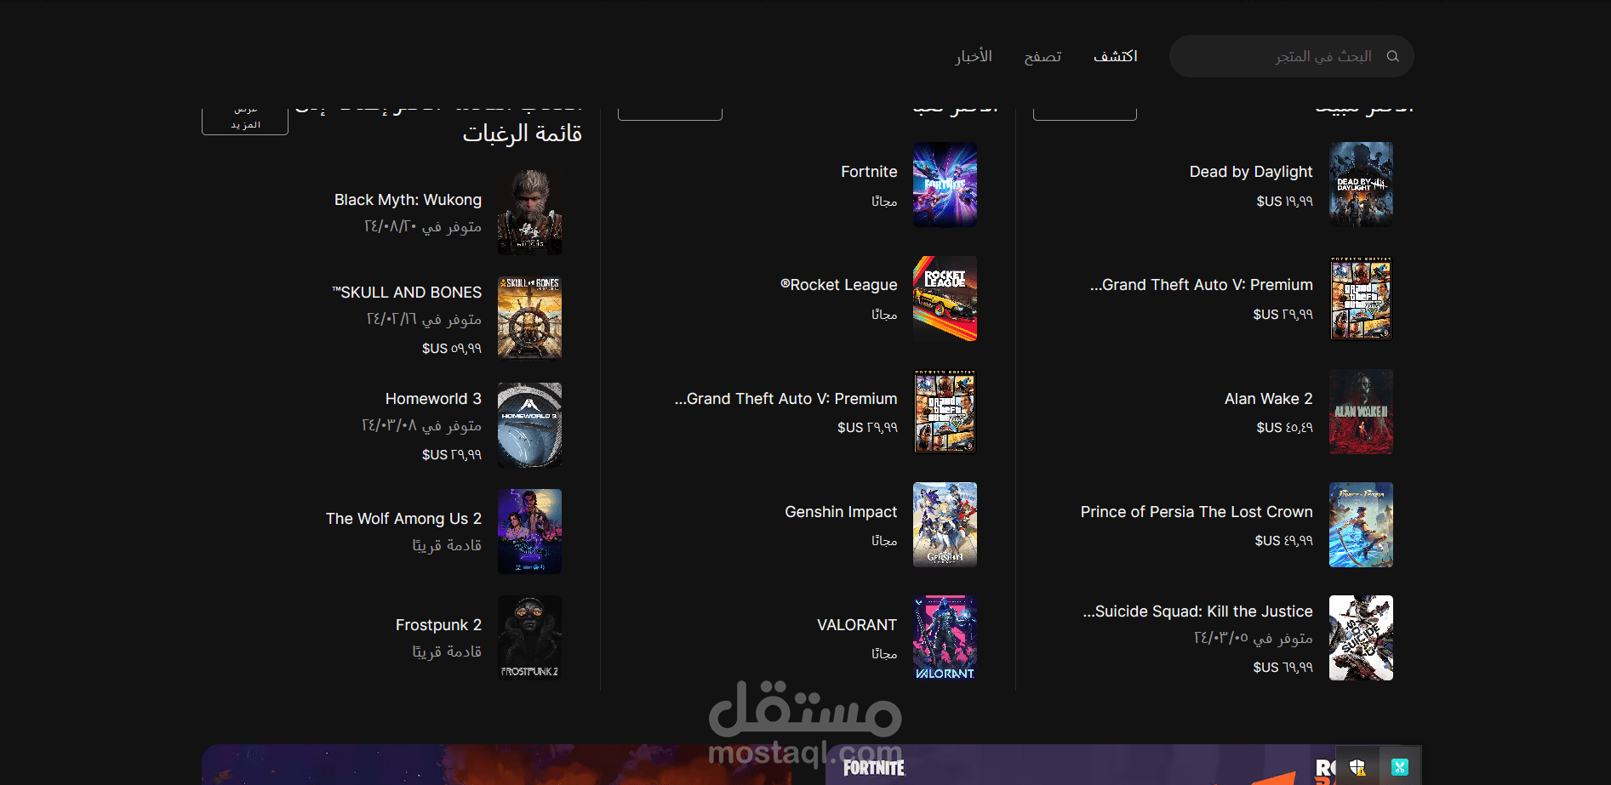Click the Fortnite game title
The height and width of the screenshot is (785, 1611).
[869, 172]
